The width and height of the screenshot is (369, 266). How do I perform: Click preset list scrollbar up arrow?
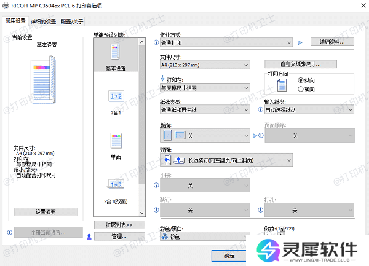pyautogui.click(x=141, y=42)
